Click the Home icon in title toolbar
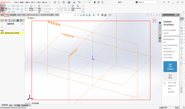Screen dimensions: 185x109 tap(55, 2)
